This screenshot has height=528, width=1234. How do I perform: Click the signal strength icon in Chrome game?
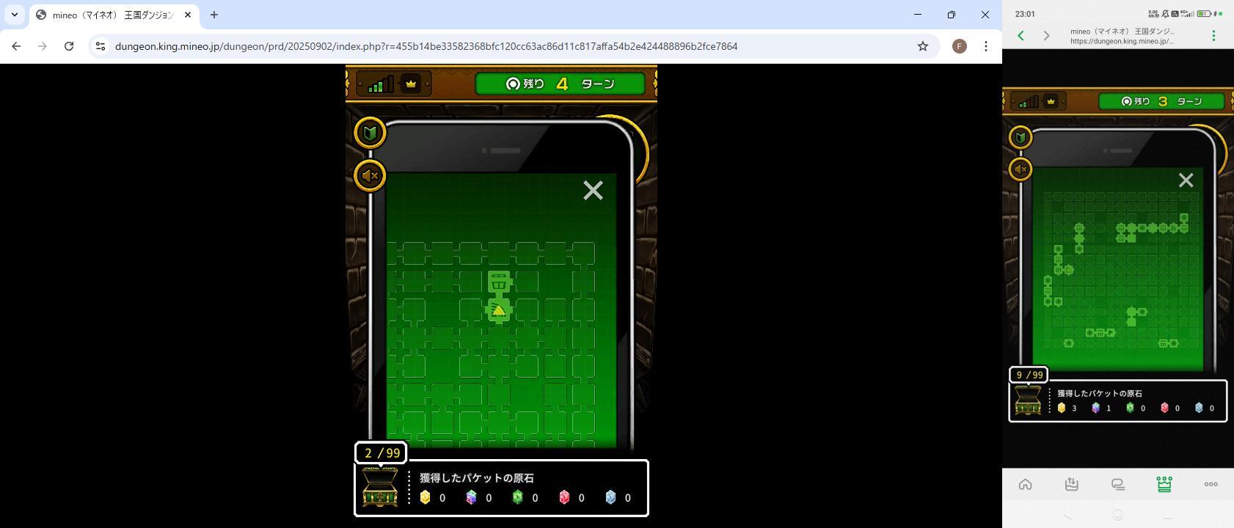pos(380,84)
